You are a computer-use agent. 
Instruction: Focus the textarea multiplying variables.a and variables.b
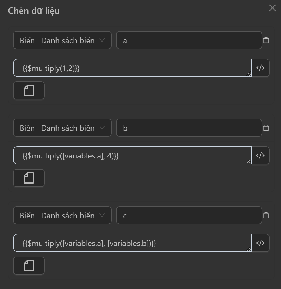click(x=132, y=243)
